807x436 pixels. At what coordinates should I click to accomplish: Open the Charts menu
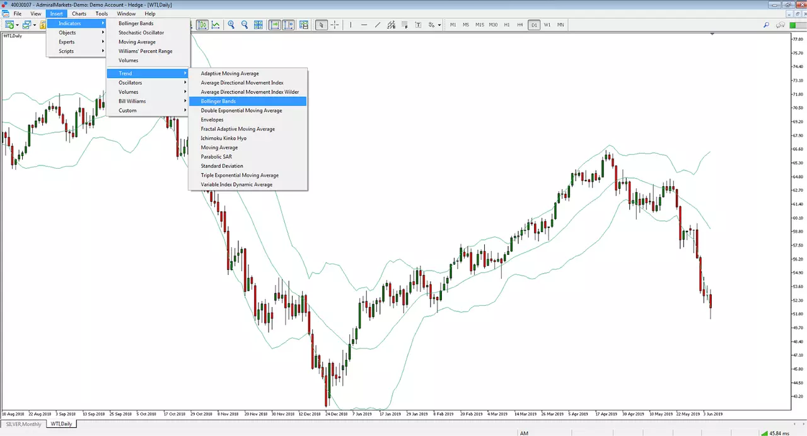pos(79,13)
